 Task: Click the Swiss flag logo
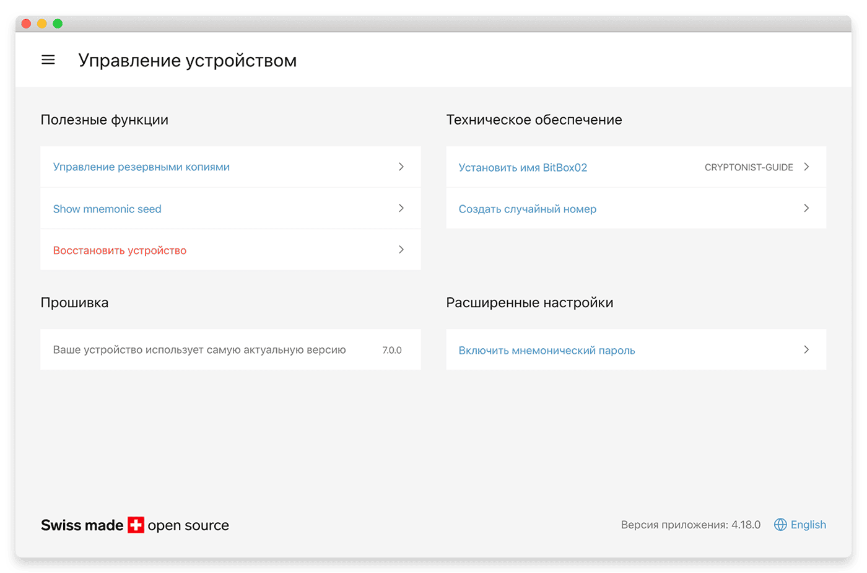pyautogui.click(x=136, y=525)
